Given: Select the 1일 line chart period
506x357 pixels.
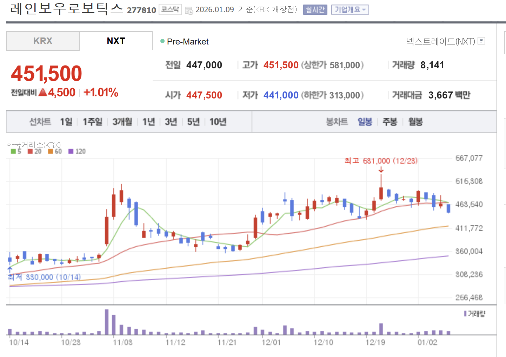Looking at the screenshot, I should pos(66,122).
